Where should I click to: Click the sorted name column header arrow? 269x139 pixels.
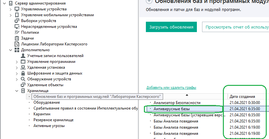[187, 95]
